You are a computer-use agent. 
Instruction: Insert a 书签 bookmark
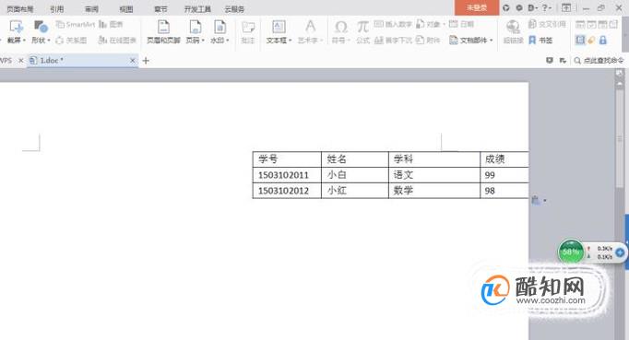[x=540, y=41]
